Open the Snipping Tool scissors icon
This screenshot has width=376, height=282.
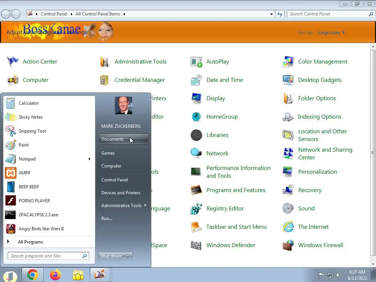pos(11,131)
